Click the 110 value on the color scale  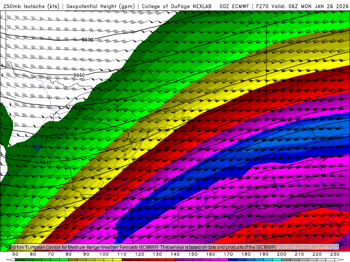122,254
